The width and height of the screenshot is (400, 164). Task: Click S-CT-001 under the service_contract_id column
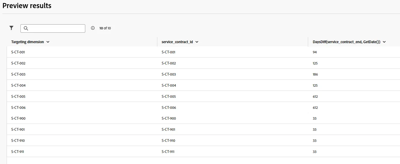168,52
